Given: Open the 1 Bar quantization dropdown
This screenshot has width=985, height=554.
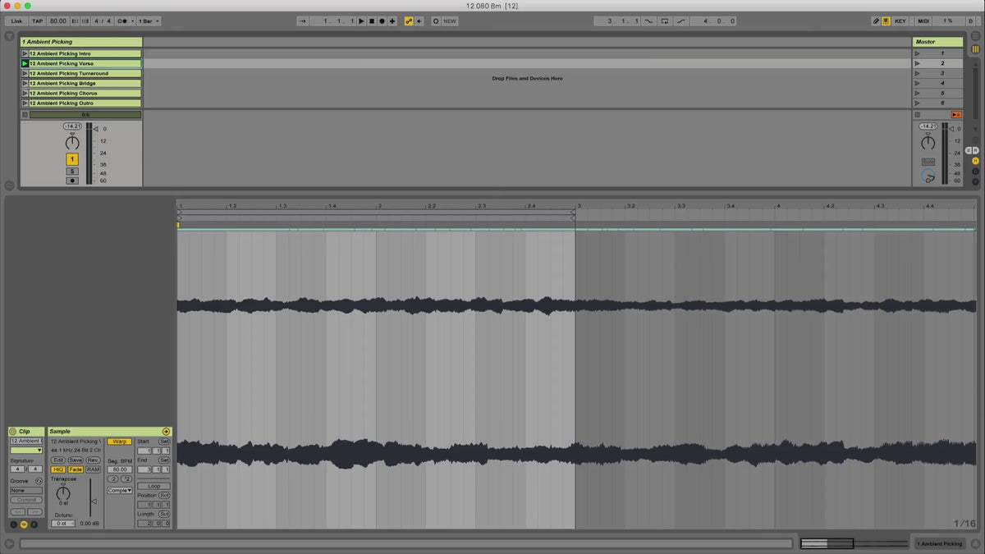Looking at the screenshot, I should pyautogui.click(x=149, y=21).
